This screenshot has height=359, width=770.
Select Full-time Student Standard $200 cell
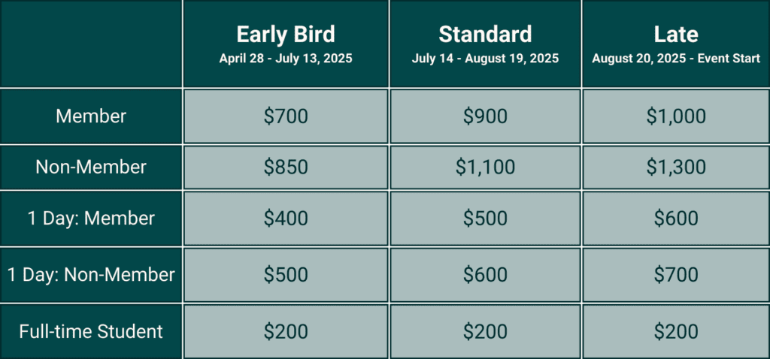[x=485, y=331]
